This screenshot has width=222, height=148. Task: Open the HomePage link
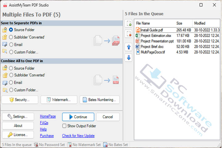click(x=48, y=116)
